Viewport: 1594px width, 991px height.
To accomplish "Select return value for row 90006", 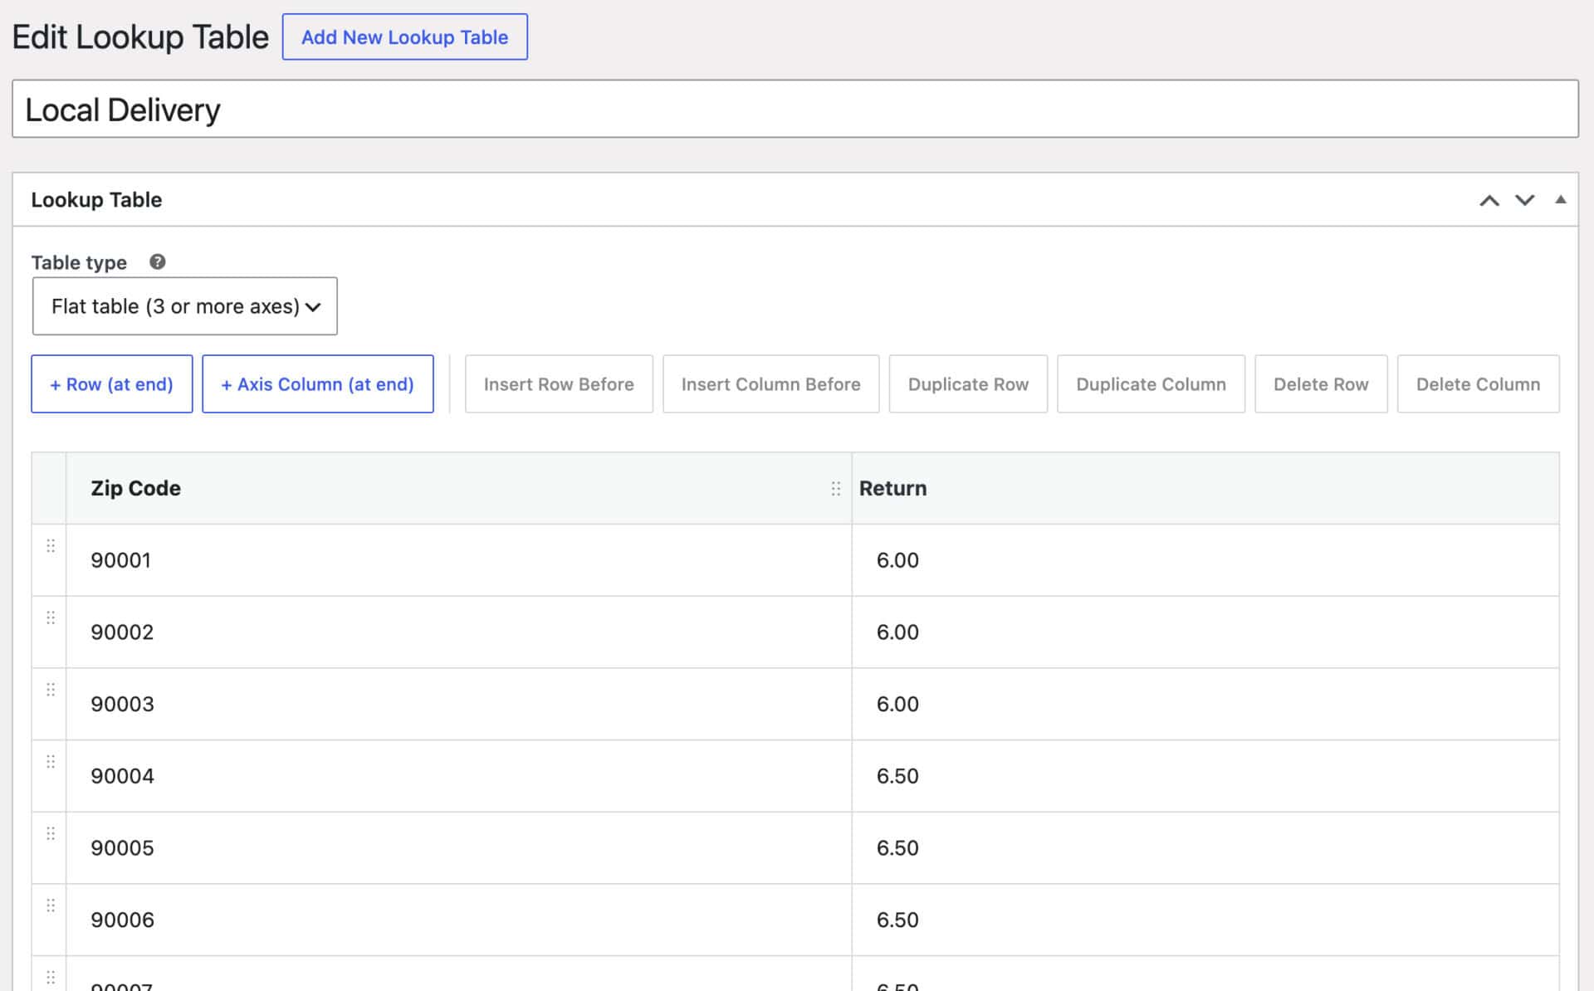I will click(x=1205, y=920).
